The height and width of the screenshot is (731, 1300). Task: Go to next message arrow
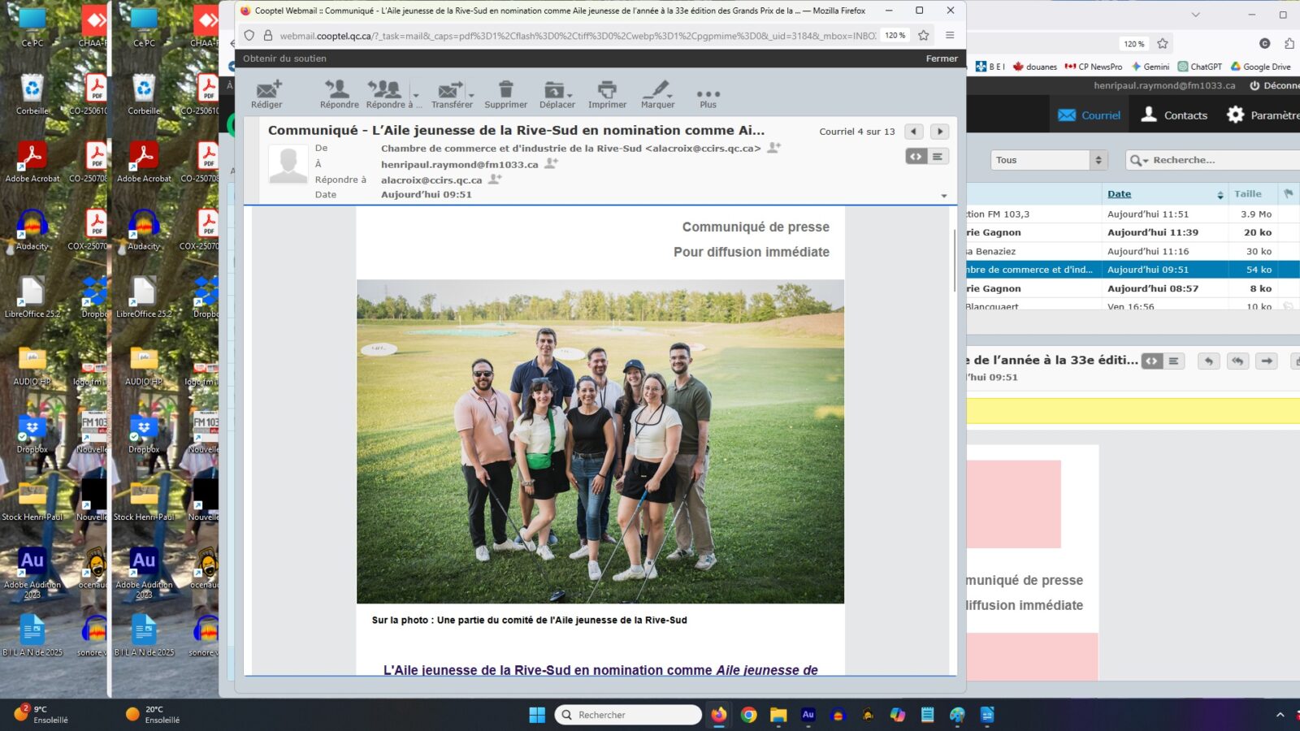[x=940, y=132]
